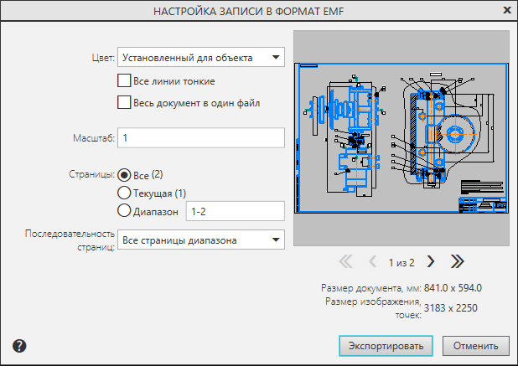Click the '1 из 2' page indicator
The image size is (518, 366).
pyautogui.click(x=401, y=261)
